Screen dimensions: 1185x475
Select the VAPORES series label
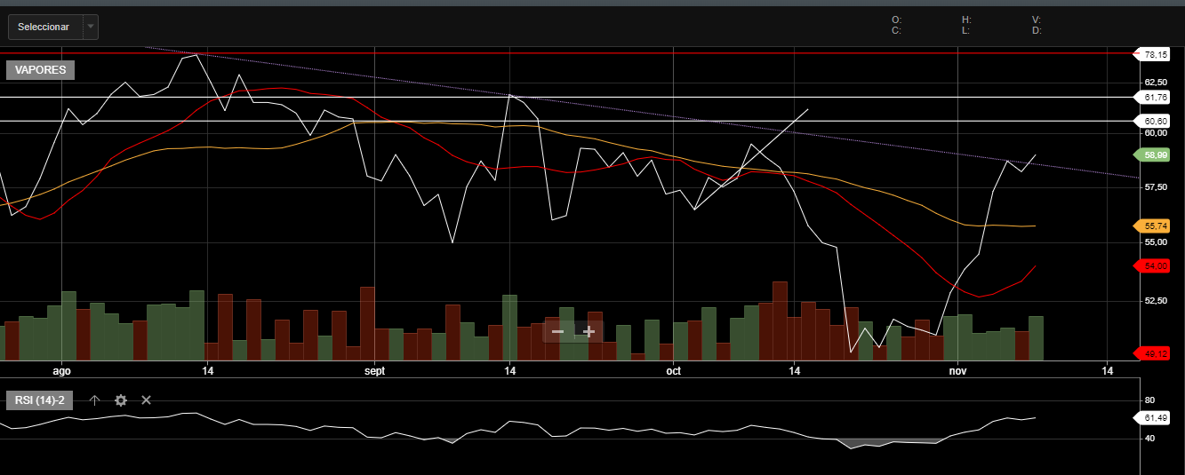pos(40,70)
